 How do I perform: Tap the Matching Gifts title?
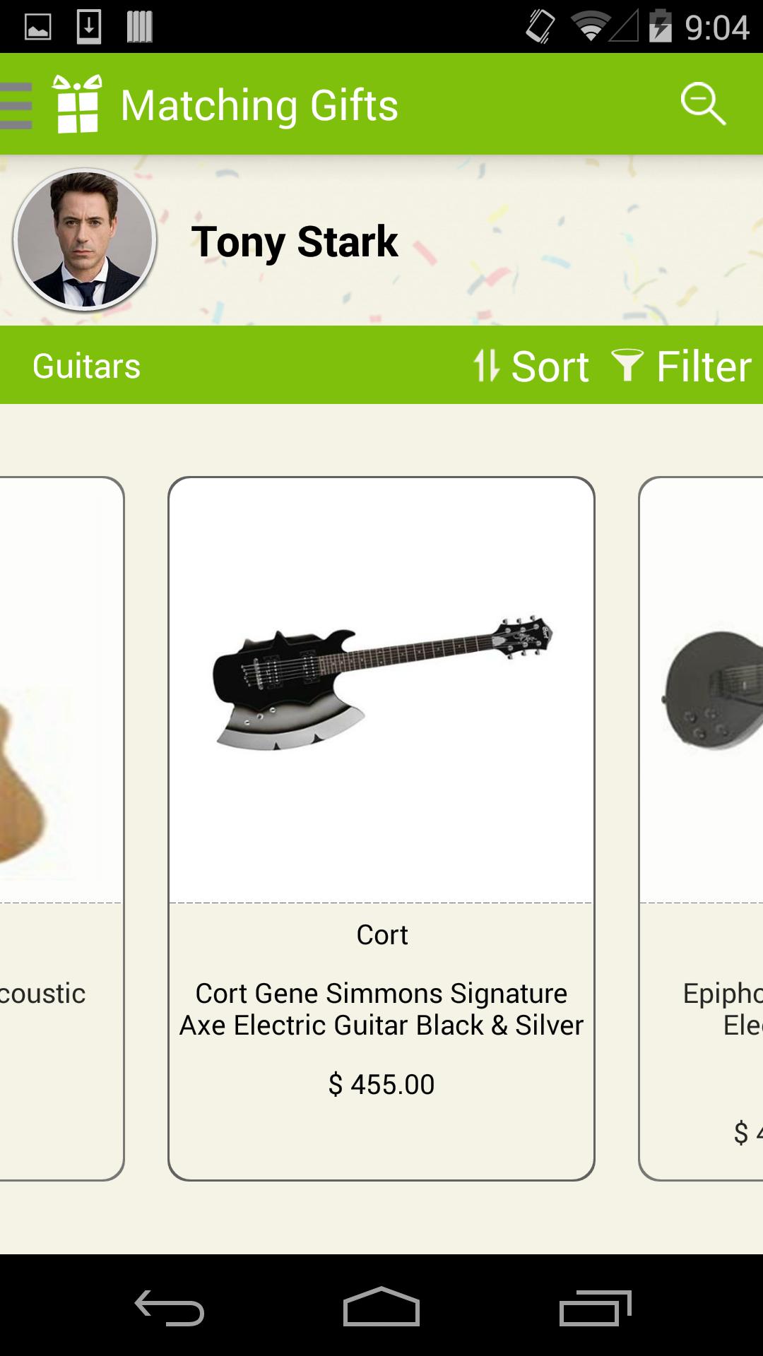click(x=259, y=105)
